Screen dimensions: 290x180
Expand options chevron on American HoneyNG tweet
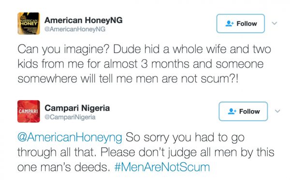275,23
